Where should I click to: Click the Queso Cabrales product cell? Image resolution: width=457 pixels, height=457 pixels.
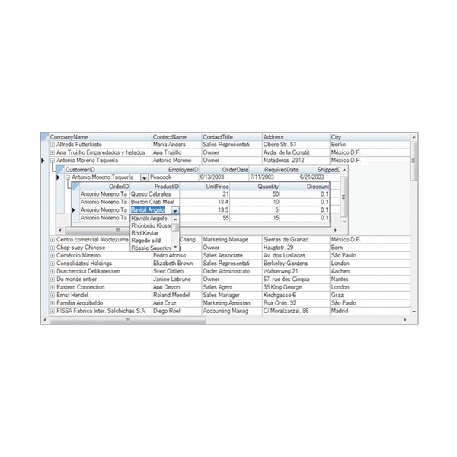154,194
